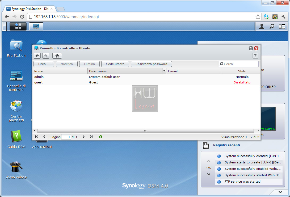Viewport: 290px width, 197px height.
Task: Click the horizontal scrollbar of user table
Action: [x=145, y=131]
